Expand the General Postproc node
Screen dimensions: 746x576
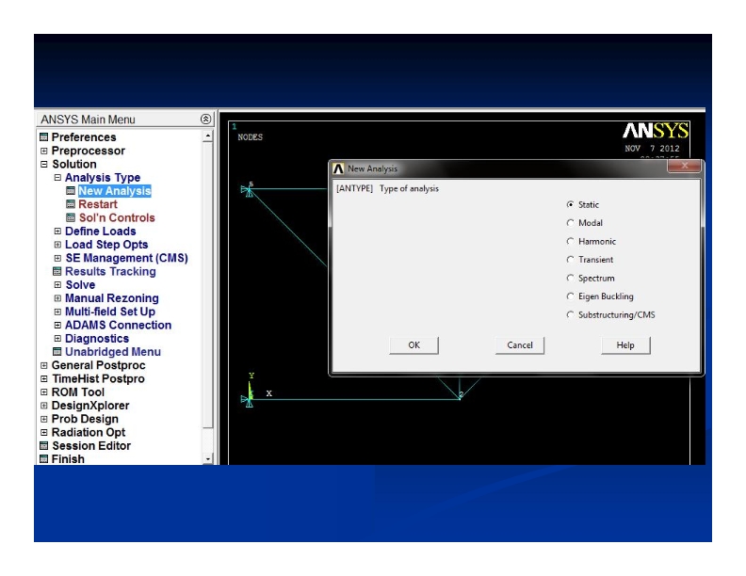[x=43, y=365]
